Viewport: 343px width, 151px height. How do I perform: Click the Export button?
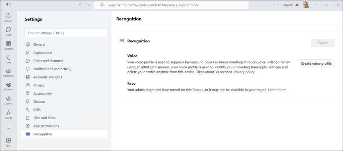(x=323, y=43)
